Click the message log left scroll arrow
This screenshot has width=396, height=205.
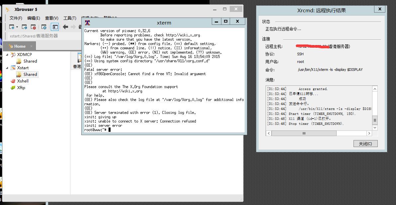[x=269, y=133]
